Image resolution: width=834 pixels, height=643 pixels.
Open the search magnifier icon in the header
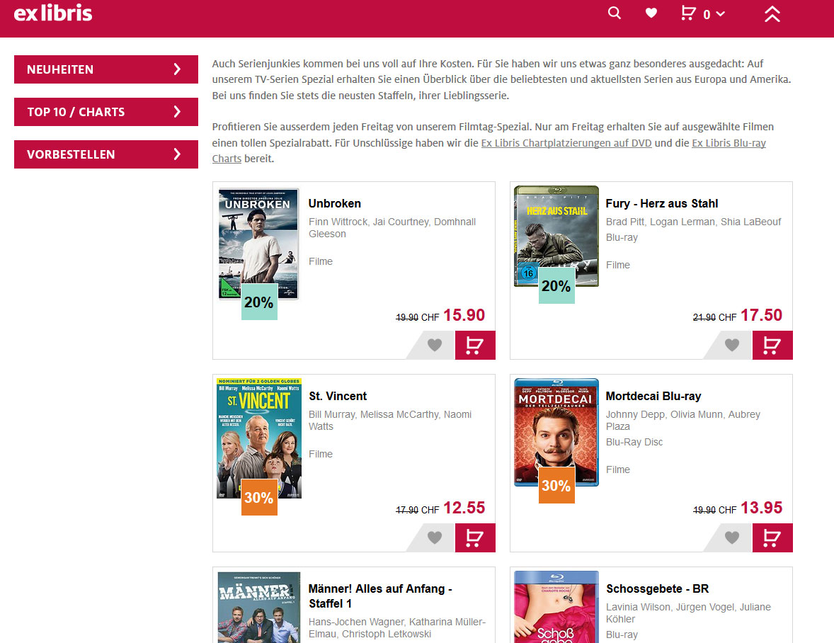coord(615,13)
